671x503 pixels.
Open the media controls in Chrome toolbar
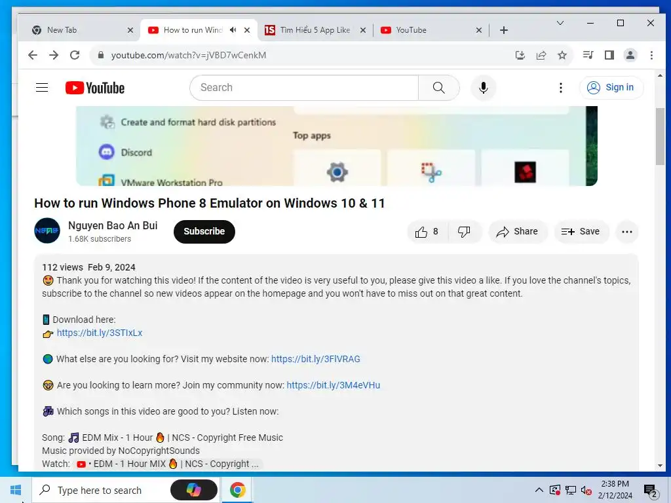(588, 55)
